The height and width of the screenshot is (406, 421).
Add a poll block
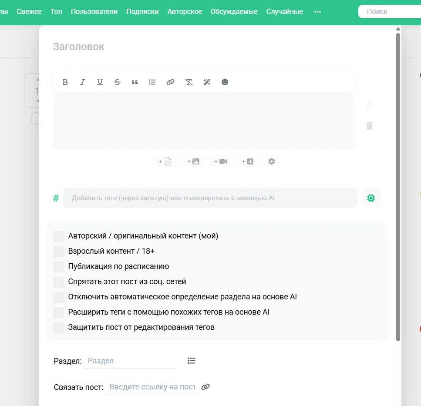click(248, 161)
